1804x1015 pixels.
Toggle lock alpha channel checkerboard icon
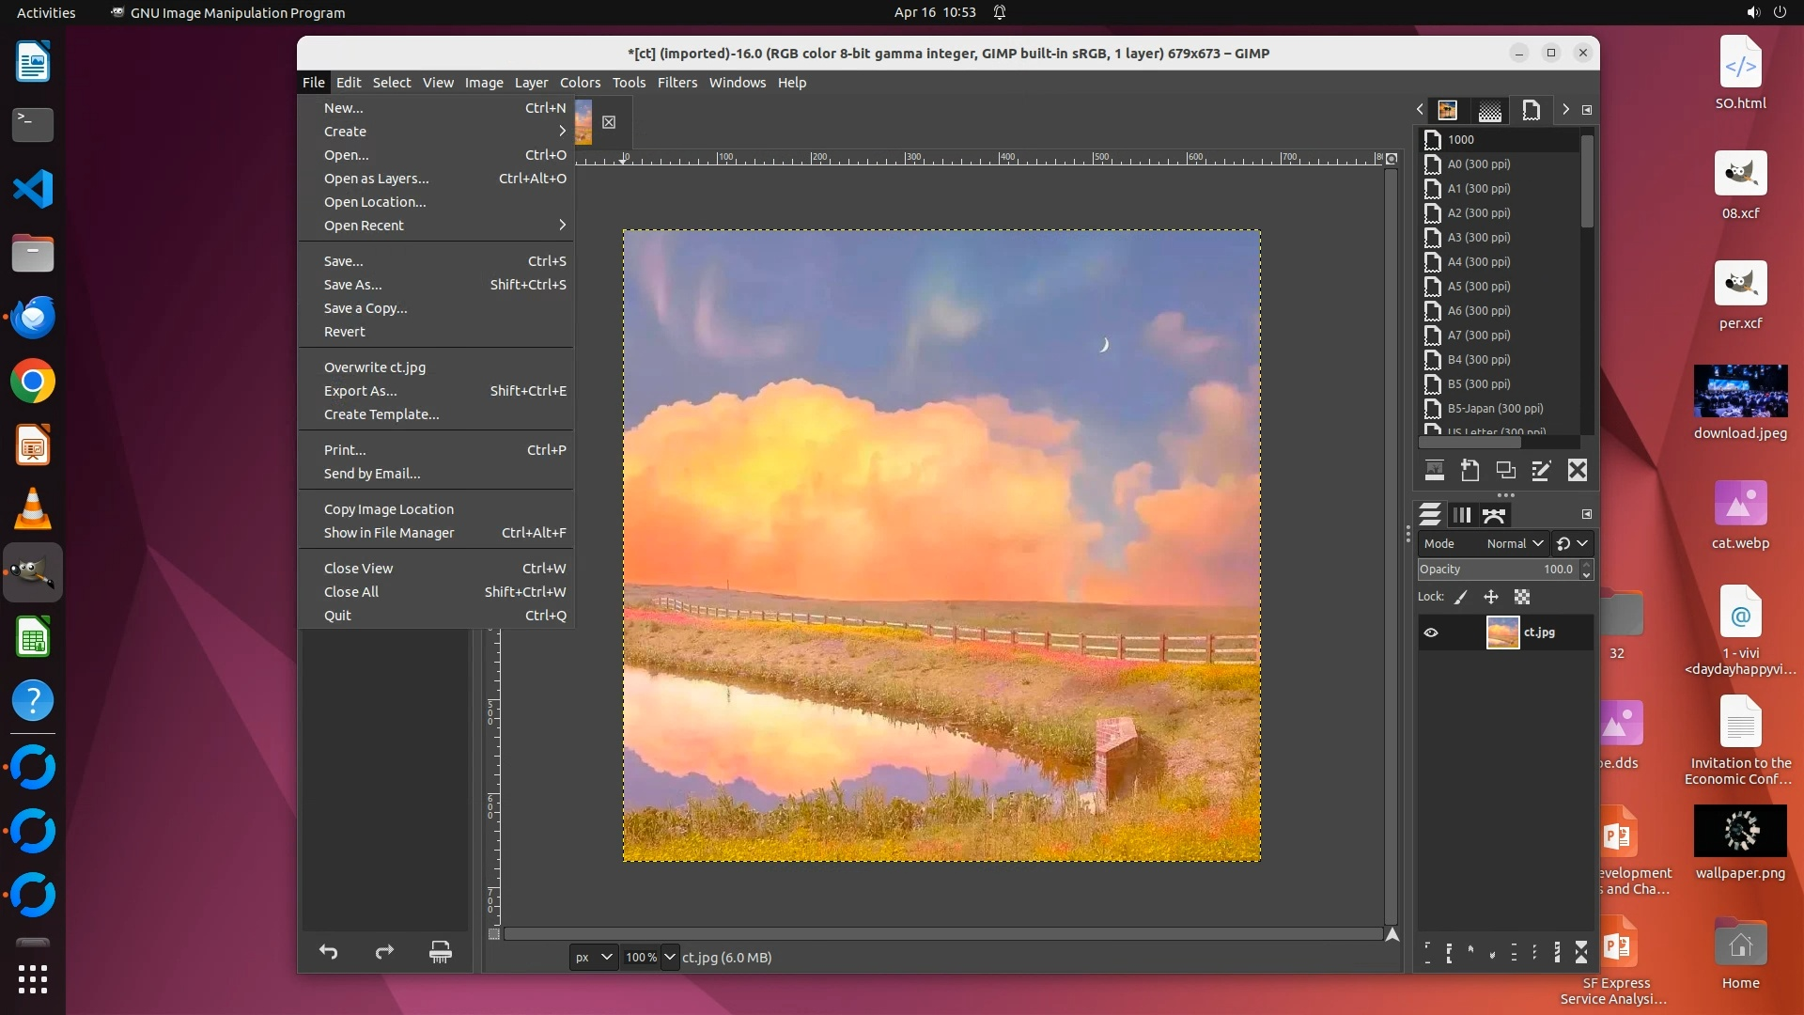click(1522, 597)
